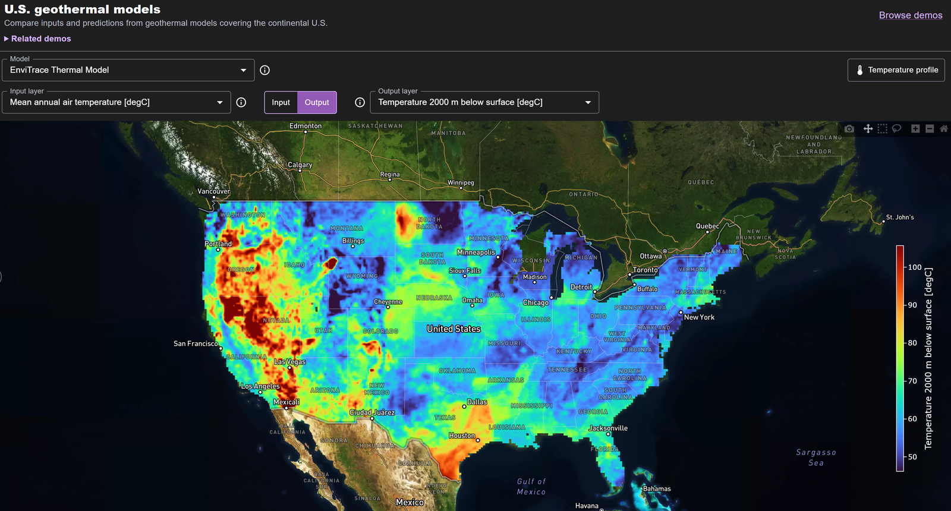Click the Ciudad Juárez label
The width and height of the screenshot is (951, 511).
point(372,412)
